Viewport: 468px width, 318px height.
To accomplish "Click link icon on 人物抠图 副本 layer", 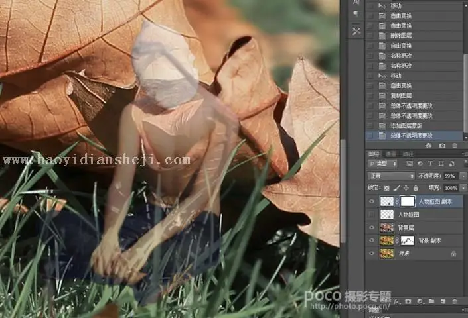I will 397,201.
